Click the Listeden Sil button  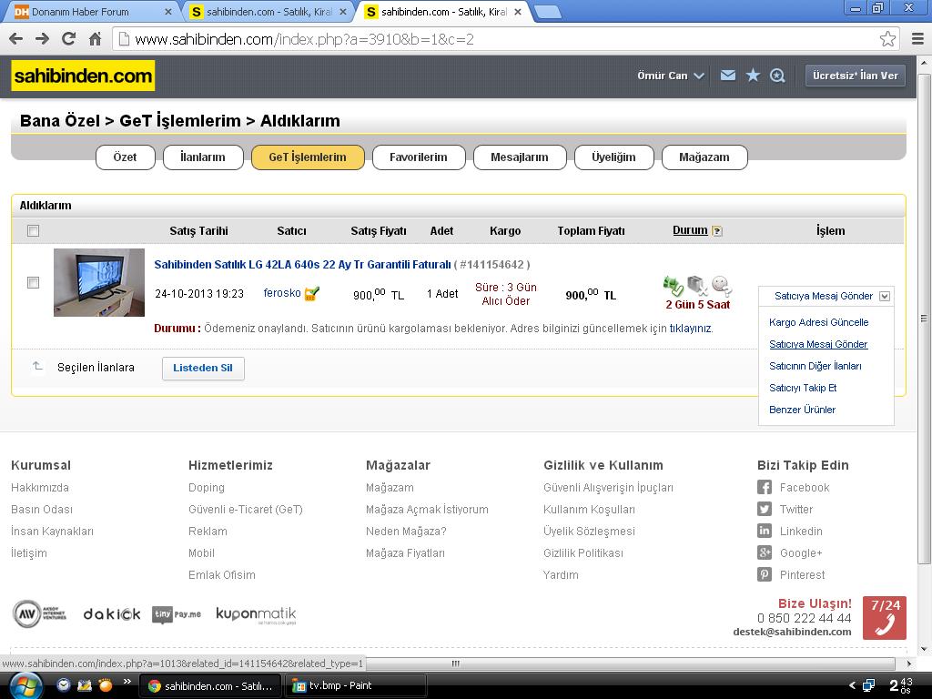(203, 368)
